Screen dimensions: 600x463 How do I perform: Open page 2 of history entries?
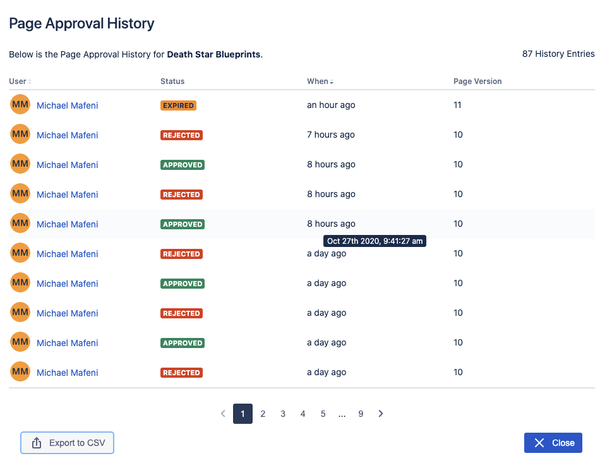pyautogui.click(x=263, y=414)
